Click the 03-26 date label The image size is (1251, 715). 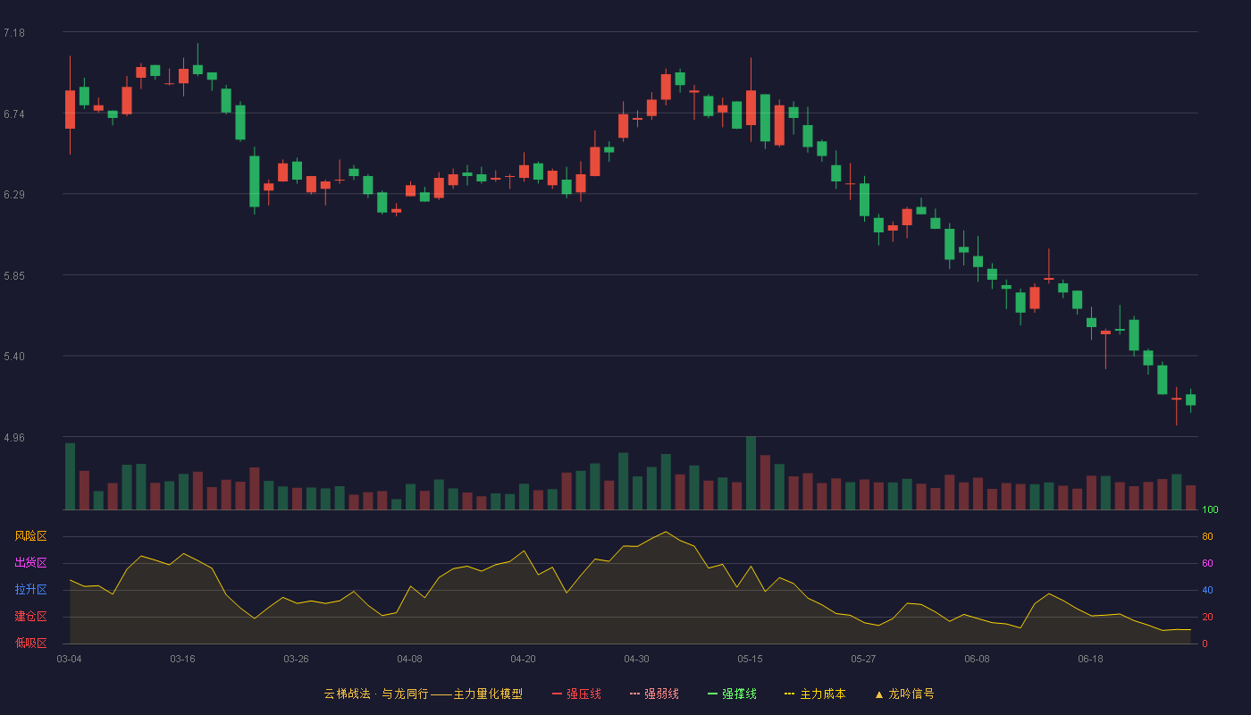tap(296, 659)
